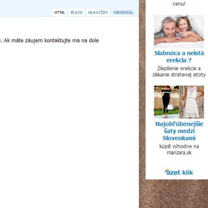Switch to the PLAIN view tab
Viewport: 208px width, 208px height.
click(76, 13)
